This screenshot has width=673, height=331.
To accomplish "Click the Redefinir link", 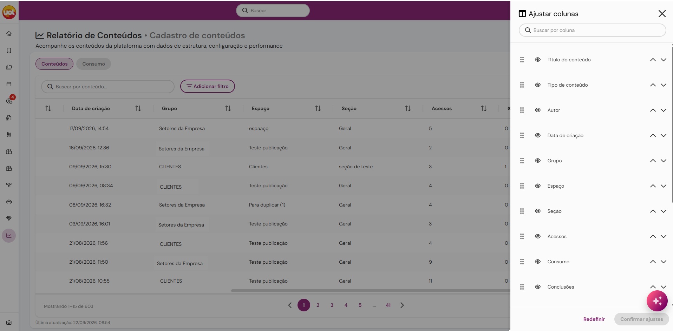I will pyautogui.click(x=594, y=319).
